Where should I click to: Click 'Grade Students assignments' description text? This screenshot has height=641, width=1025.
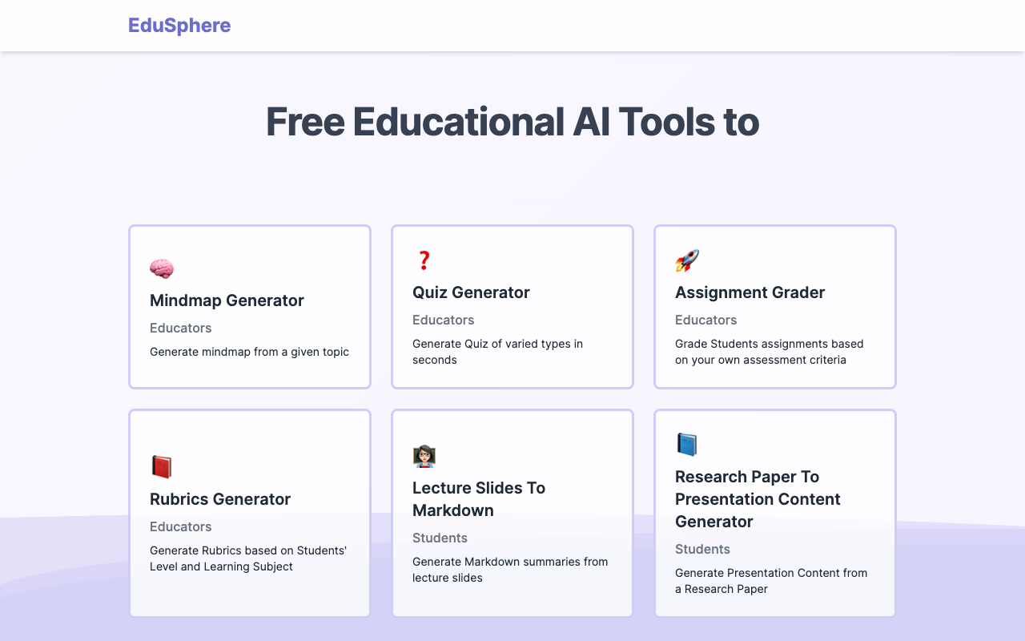click(x=769, y=352)
